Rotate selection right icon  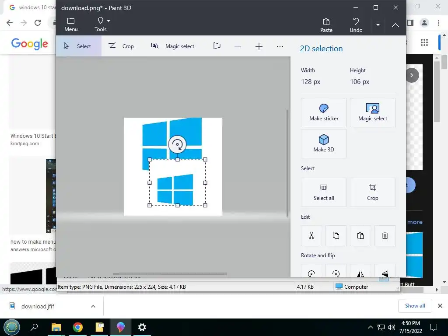(336, 271)
